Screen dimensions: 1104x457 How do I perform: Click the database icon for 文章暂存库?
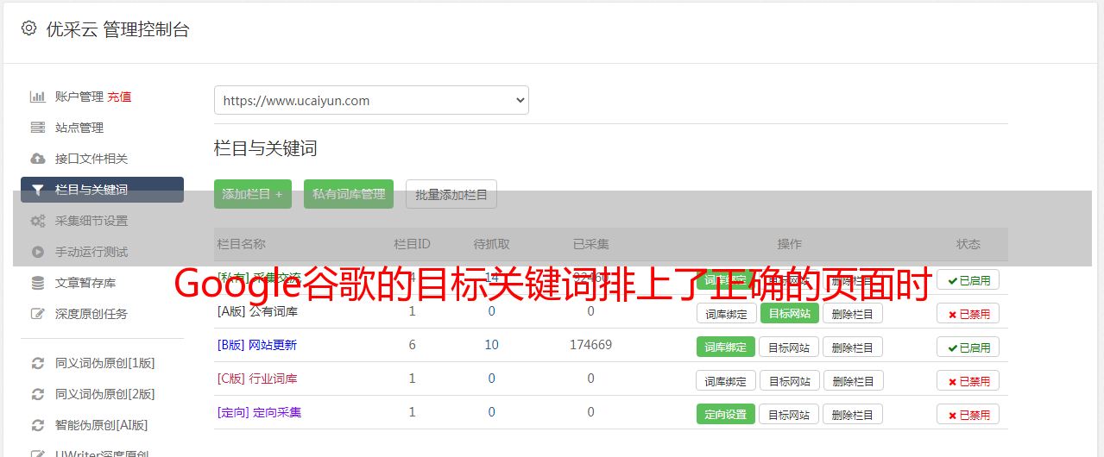pyautogui.click(x=37, y=283)
